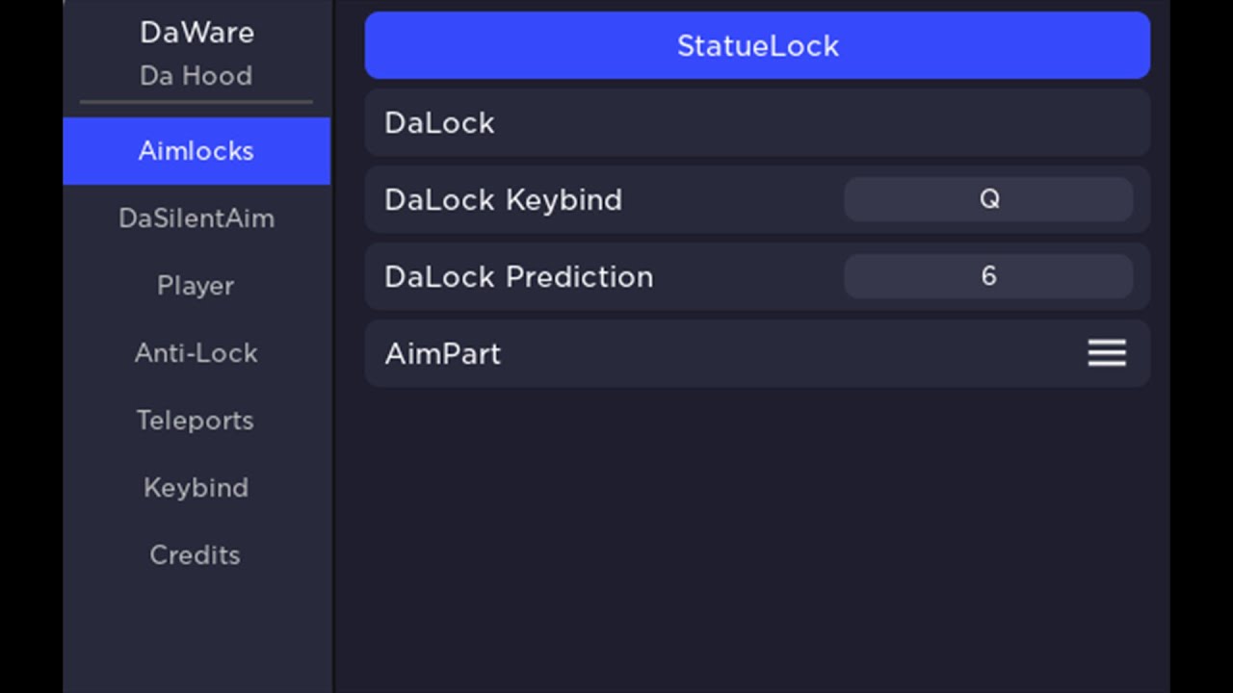Screen dimensions: 1233x693
Task: Click the empty panel area below AimPart
Action: [757, 539]
